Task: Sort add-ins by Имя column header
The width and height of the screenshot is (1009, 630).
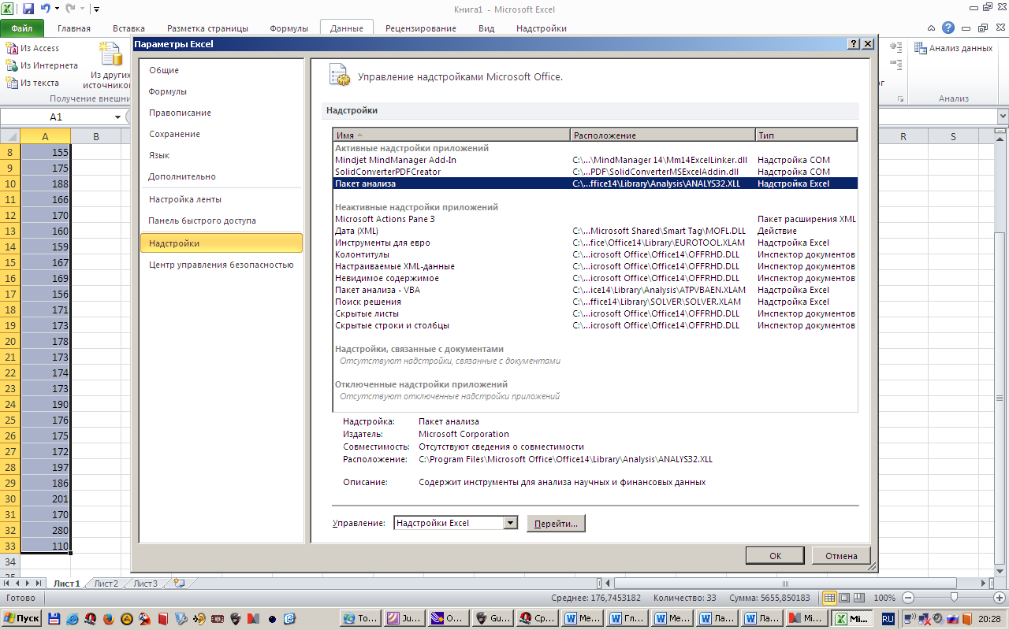Action: (x=452, y=135)
